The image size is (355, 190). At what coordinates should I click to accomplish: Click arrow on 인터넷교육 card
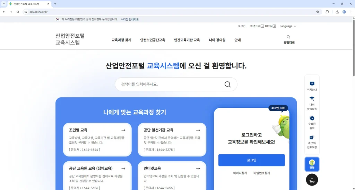198,169
